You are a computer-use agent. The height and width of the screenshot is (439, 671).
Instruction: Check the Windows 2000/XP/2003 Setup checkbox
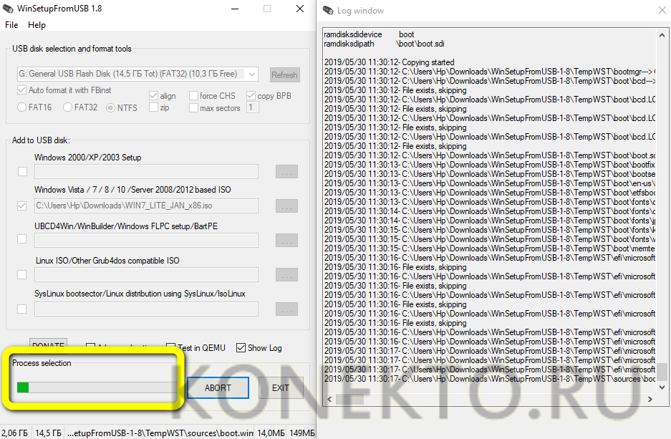22,172
